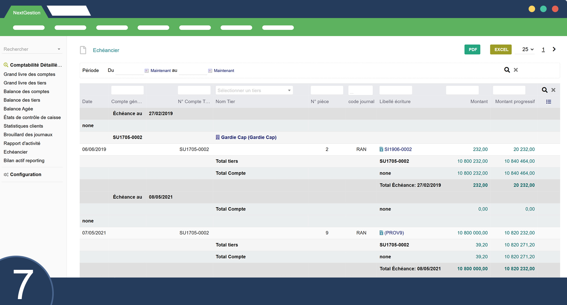Clear the period filter with the X icon
Image resolution: width=567 pixels, height=305 pixels.
tap(516, 70)
